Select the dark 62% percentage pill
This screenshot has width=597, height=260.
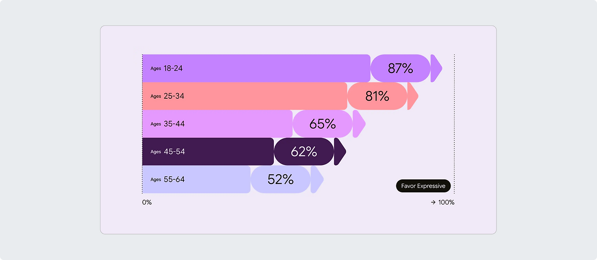[x=304, y=151]
